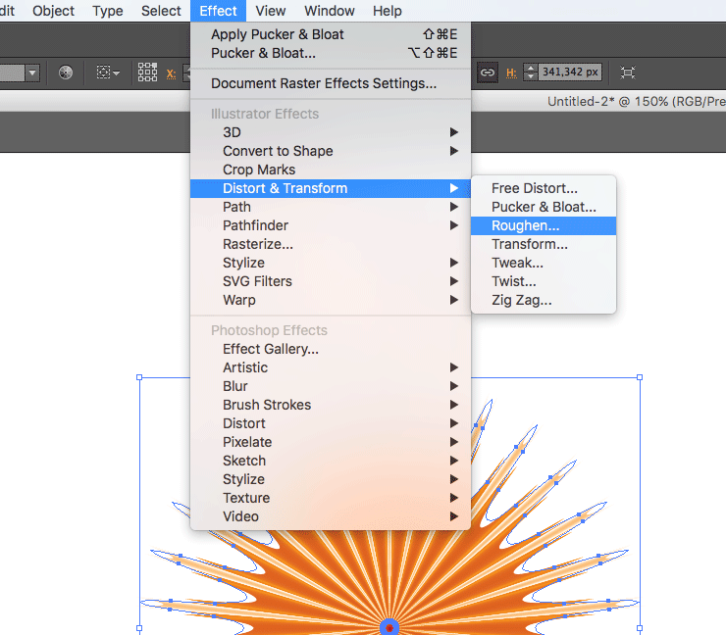Click the red center point of the starburst
This screenshot has width=726, height=635.
[x=389, y=627]
